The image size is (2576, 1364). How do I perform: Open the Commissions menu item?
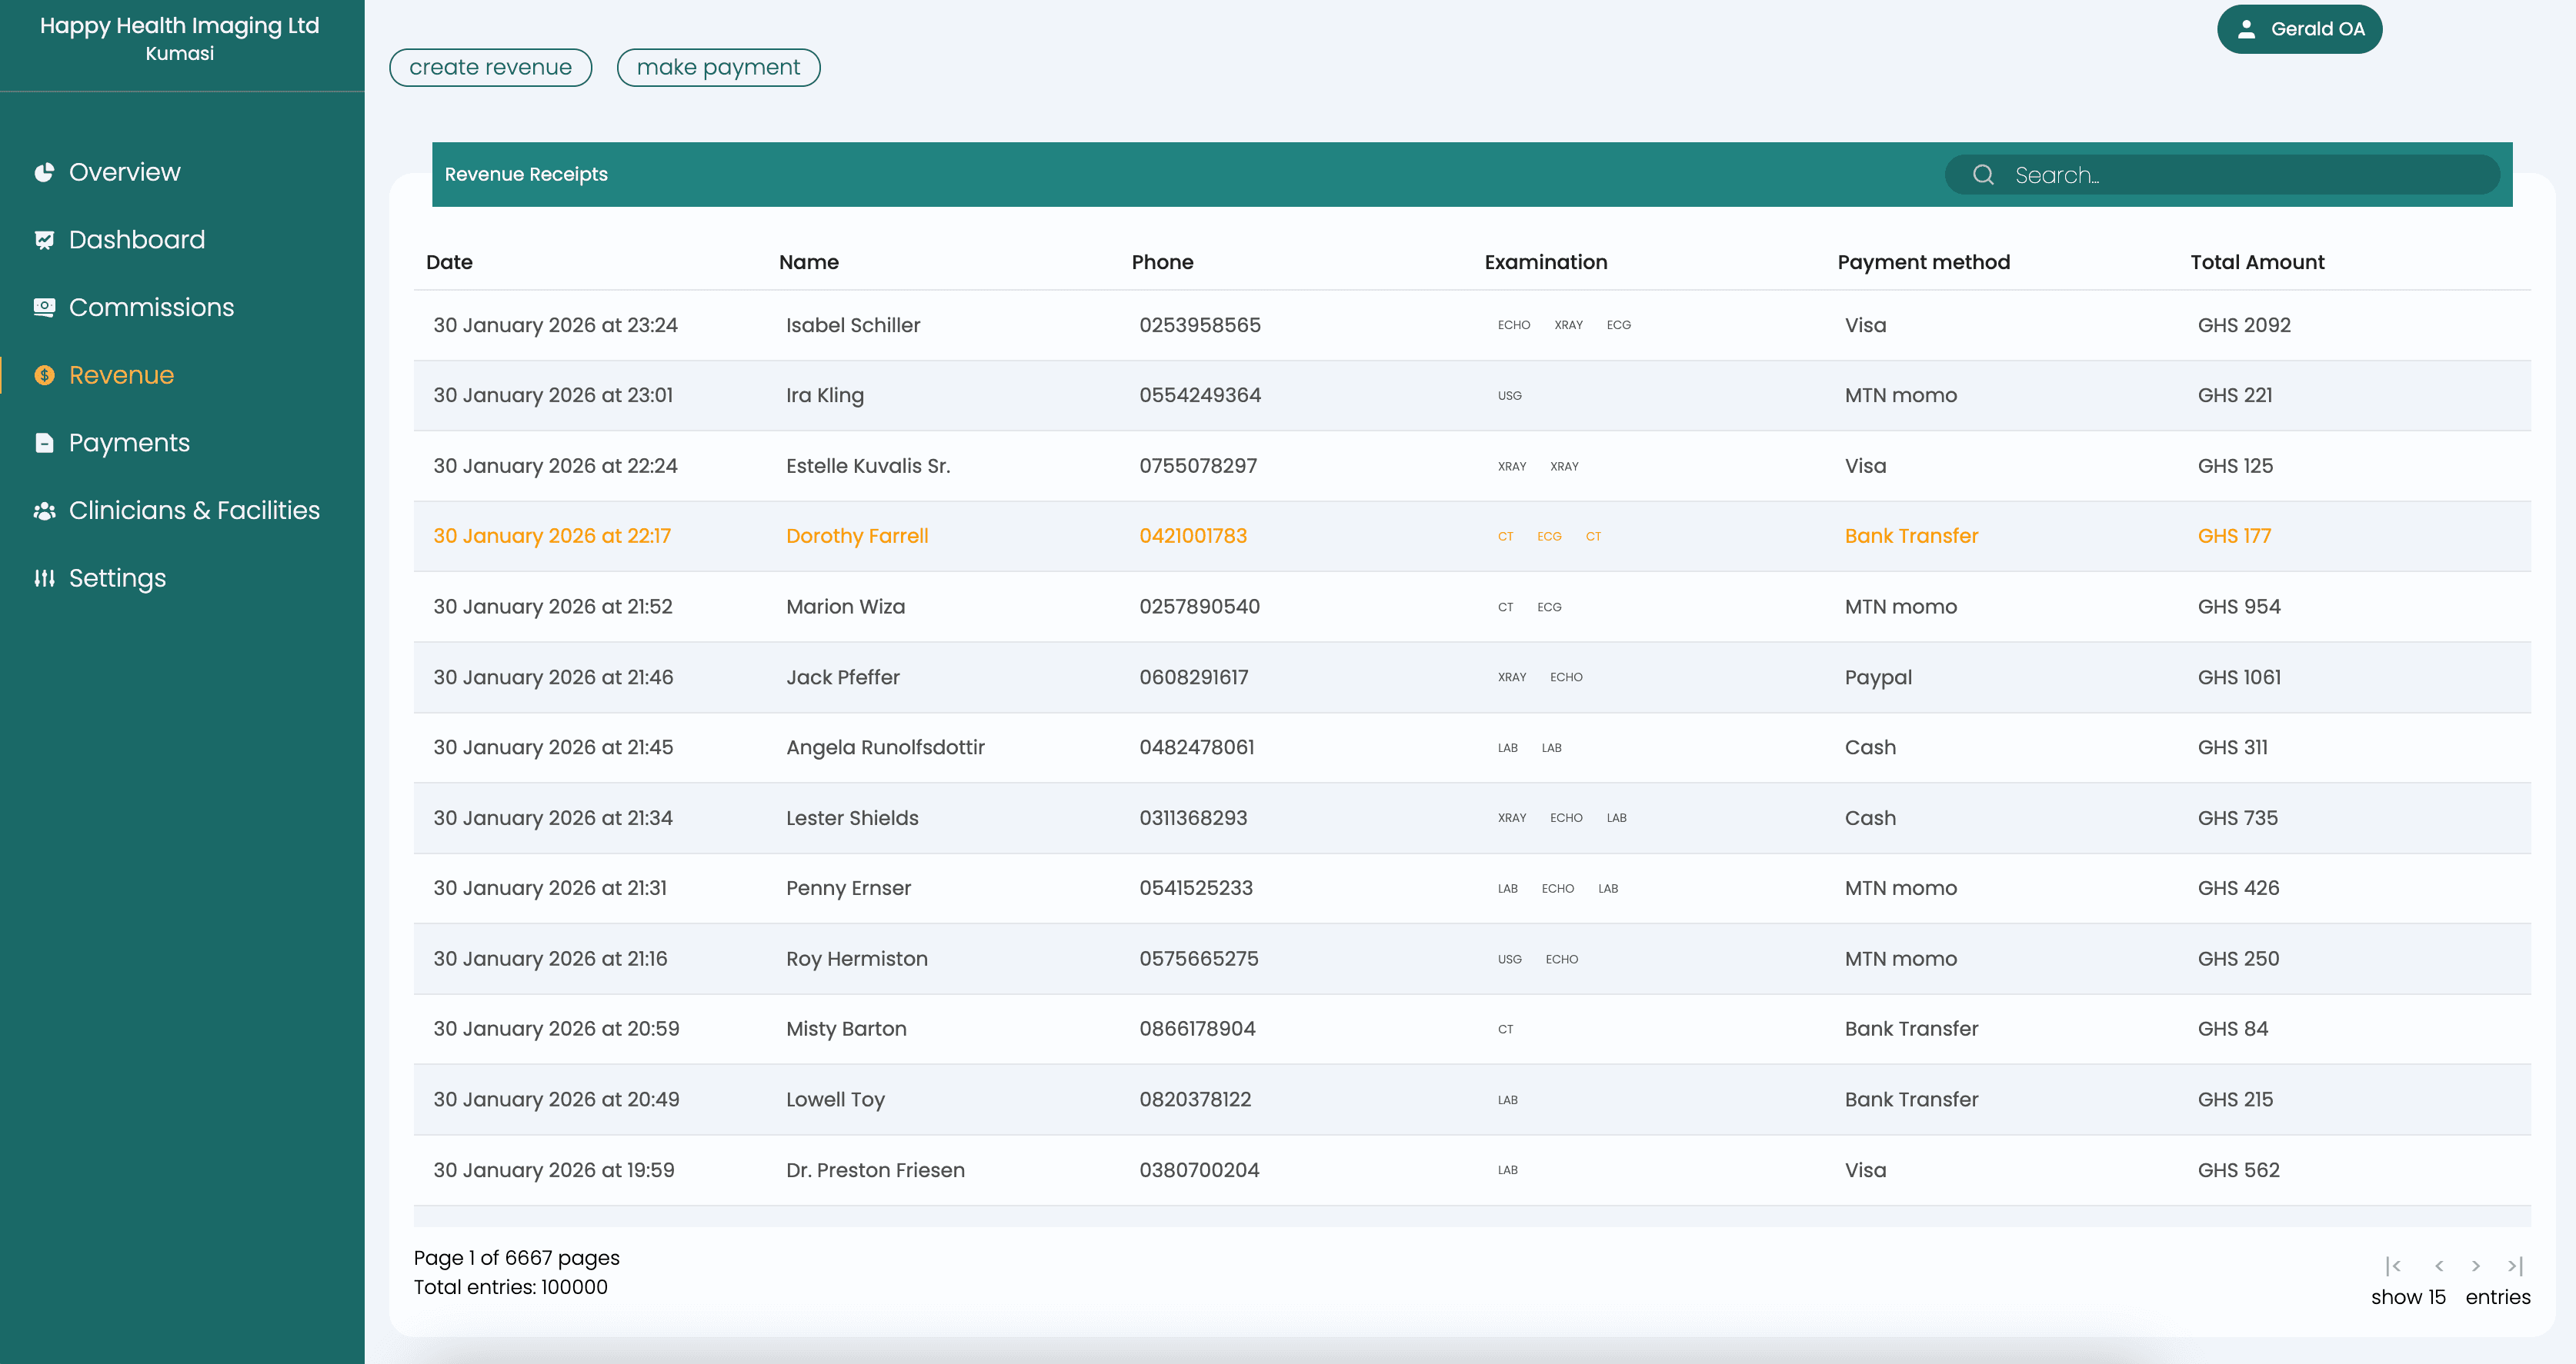pos(151,308)
